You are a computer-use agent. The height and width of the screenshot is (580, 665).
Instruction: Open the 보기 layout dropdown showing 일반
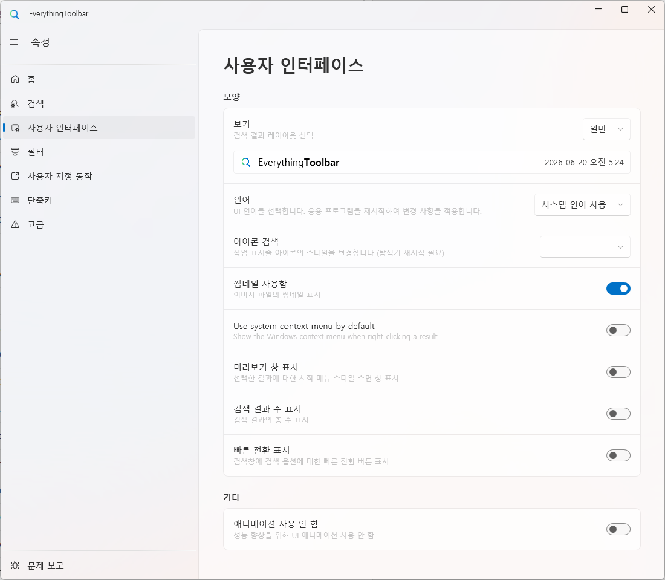click(606, 129)
